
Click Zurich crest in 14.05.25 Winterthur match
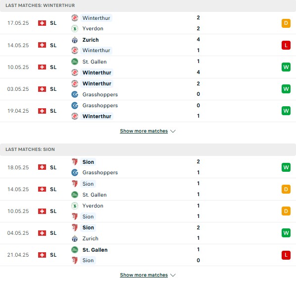75,40
